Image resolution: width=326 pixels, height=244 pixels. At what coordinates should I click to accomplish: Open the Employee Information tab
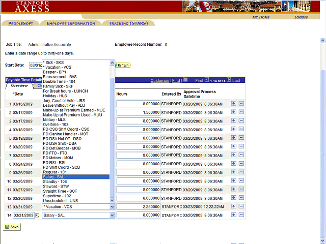(x=71, y=23)
